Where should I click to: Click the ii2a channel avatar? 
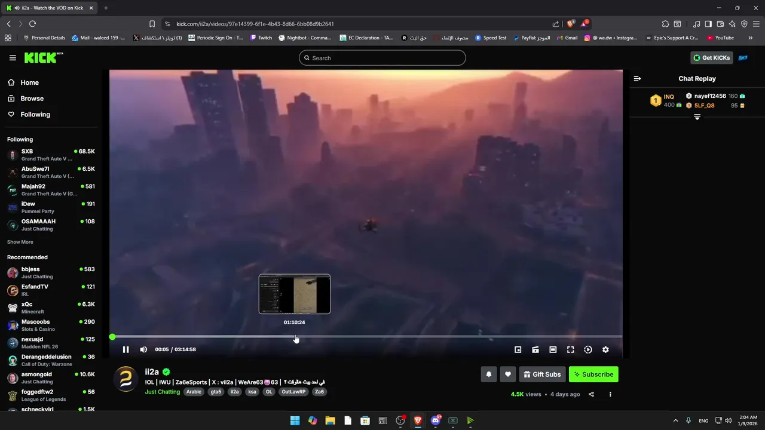pos(126,379)
